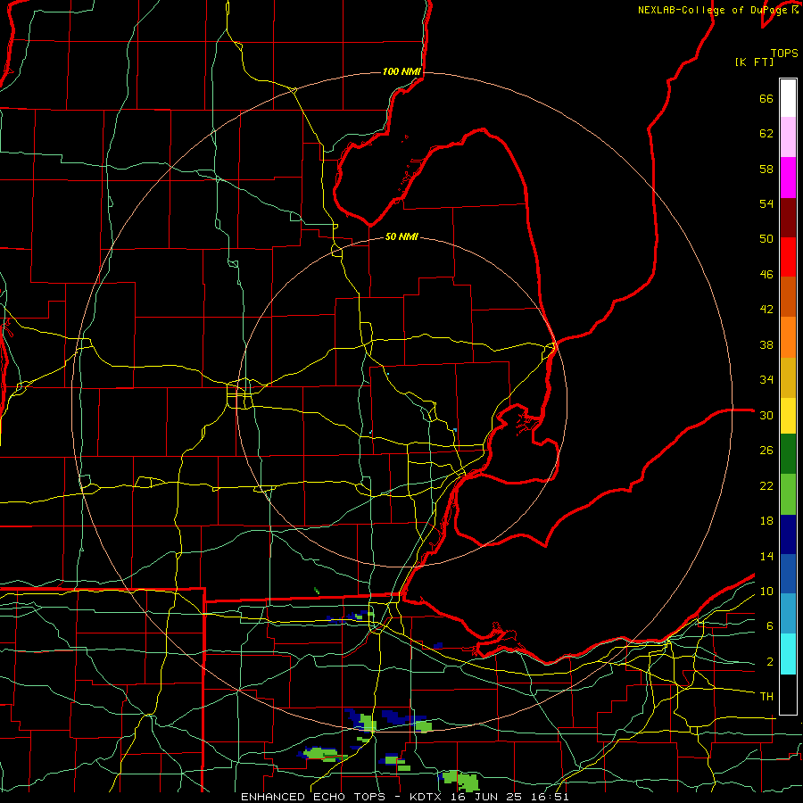Screen dimensions: 803x803
Task: Click the legend value 58
Action: tap(766, 169)
